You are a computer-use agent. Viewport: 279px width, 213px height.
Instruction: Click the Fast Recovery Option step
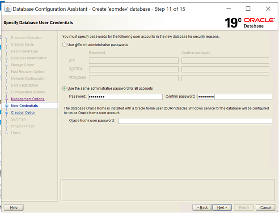coord(27,72)
